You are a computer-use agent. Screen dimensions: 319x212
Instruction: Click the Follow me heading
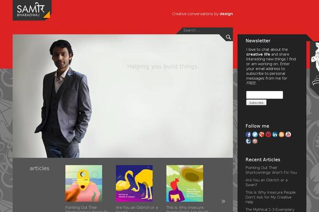(x=257, y=126)
